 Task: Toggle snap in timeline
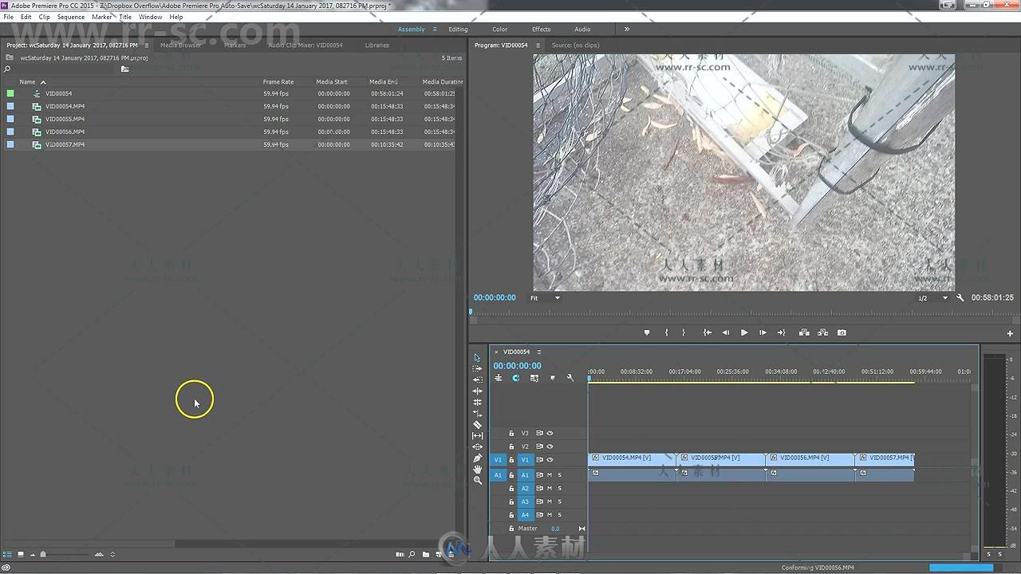(516, 378)
